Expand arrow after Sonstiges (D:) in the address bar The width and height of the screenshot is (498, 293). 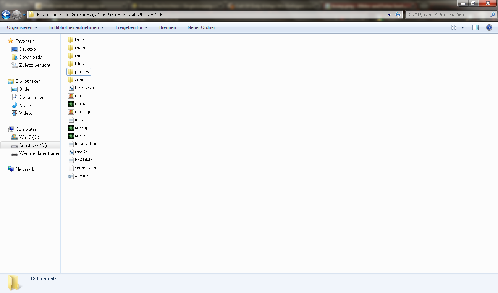(x=104, y=14)
